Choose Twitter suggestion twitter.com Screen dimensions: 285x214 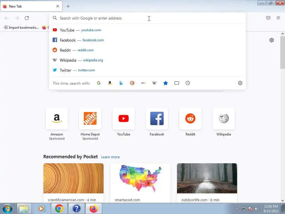[148, 70]
